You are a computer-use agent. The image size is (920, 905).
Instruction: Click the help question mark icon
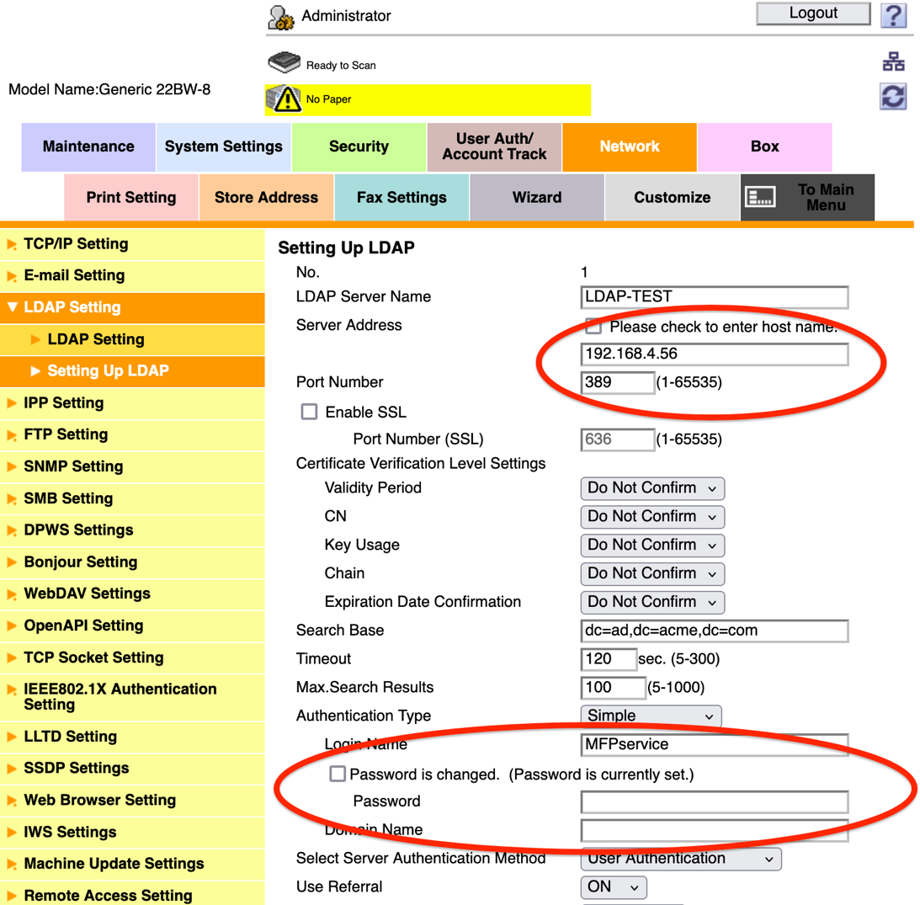(x=893, y=15)
